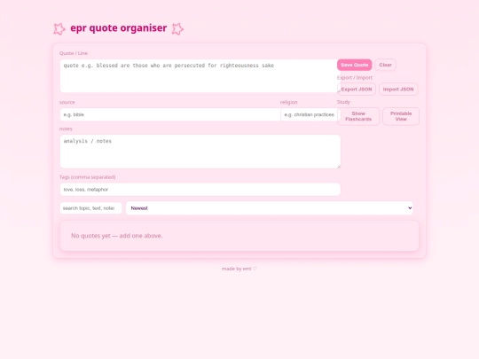Click the tags comma separated field
479x359 pixels.
(x=200, y=190)
